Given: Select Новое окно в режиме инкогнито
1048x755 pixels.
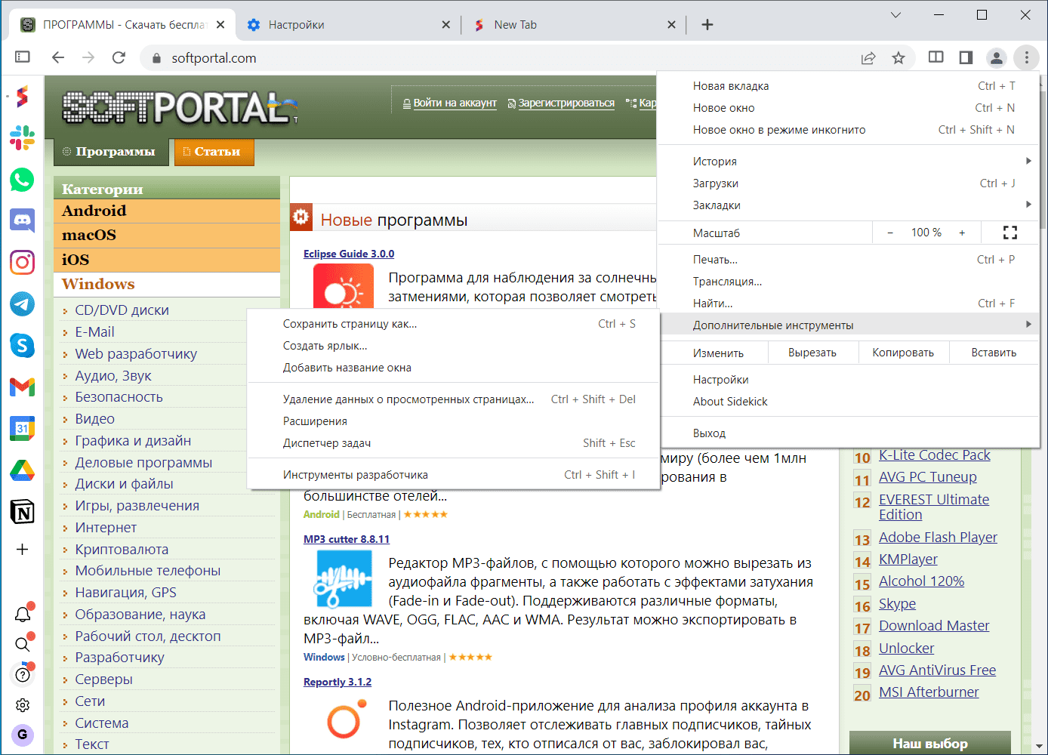Looking at the screenshot, I should (x=849, y=130).
